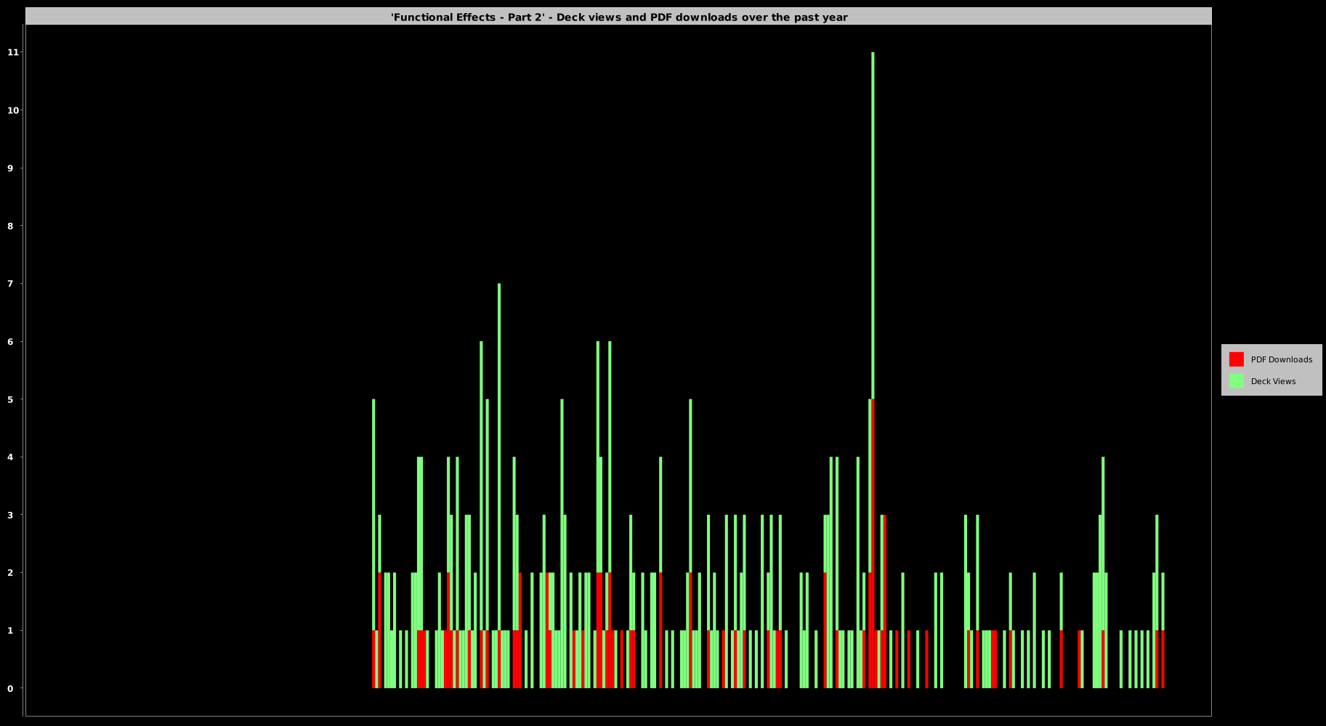Click the y-axis label 3
Screen dimensions: 1326x726
click(10, 515)
